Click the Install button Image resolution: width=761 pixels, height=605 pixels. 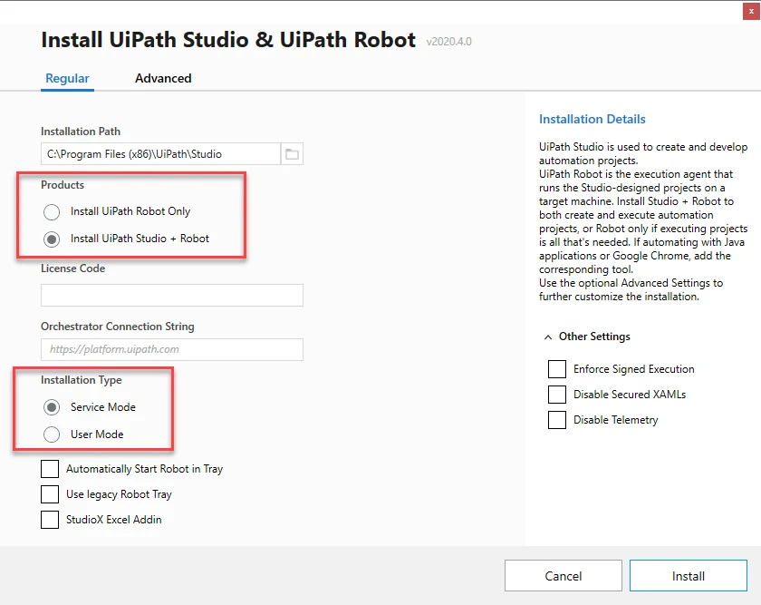click(689, 576)
